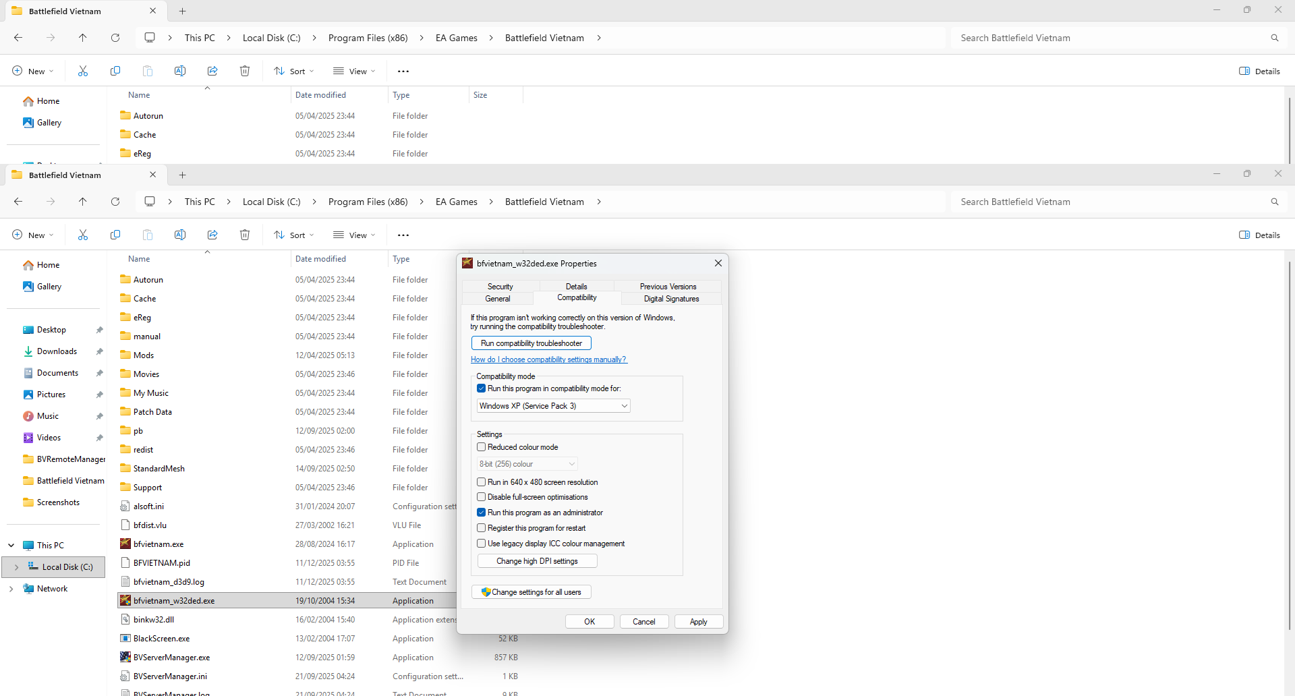Open the Security tab in Properties
The height and width of the screenshot is (696, 1295).
pyautogui.click(x=500, y=287)
